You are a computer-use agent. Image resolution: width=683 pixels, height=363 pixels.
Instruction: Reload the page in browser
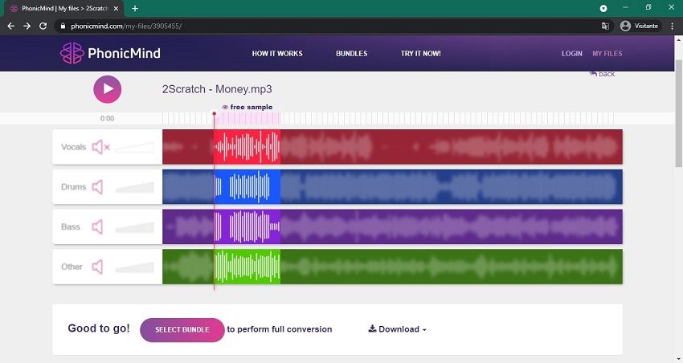tap(43, 26)
